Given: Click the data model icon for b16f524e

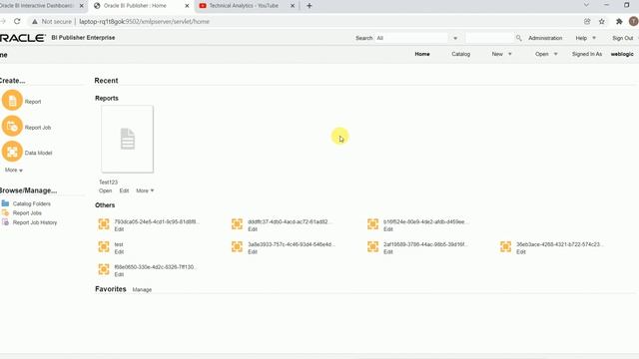Looking at the screenshot, I should pos(372,223).
